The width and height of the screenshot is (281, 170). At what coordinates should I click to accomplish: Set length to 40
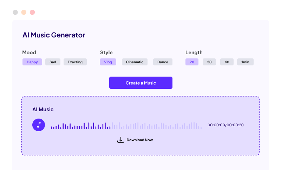coord(227,62)
